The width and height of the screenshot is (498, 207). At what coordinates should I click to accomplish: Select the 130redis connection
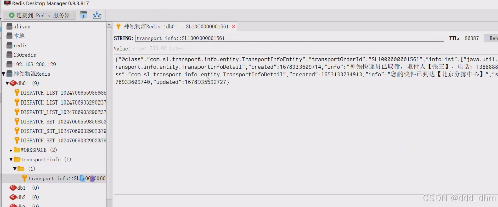pos(25,55)
